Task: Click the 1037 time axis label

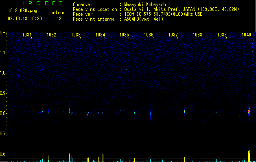Action: pos(173,34)
